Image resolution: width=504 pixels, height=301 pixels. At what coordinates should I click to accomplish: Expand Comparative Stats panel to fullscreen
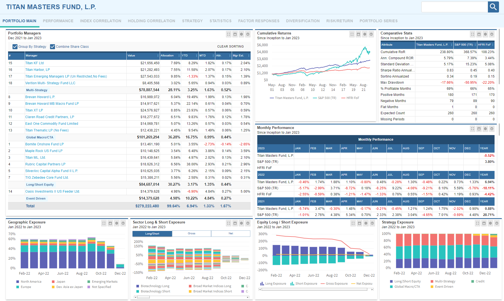coord(473,34)
